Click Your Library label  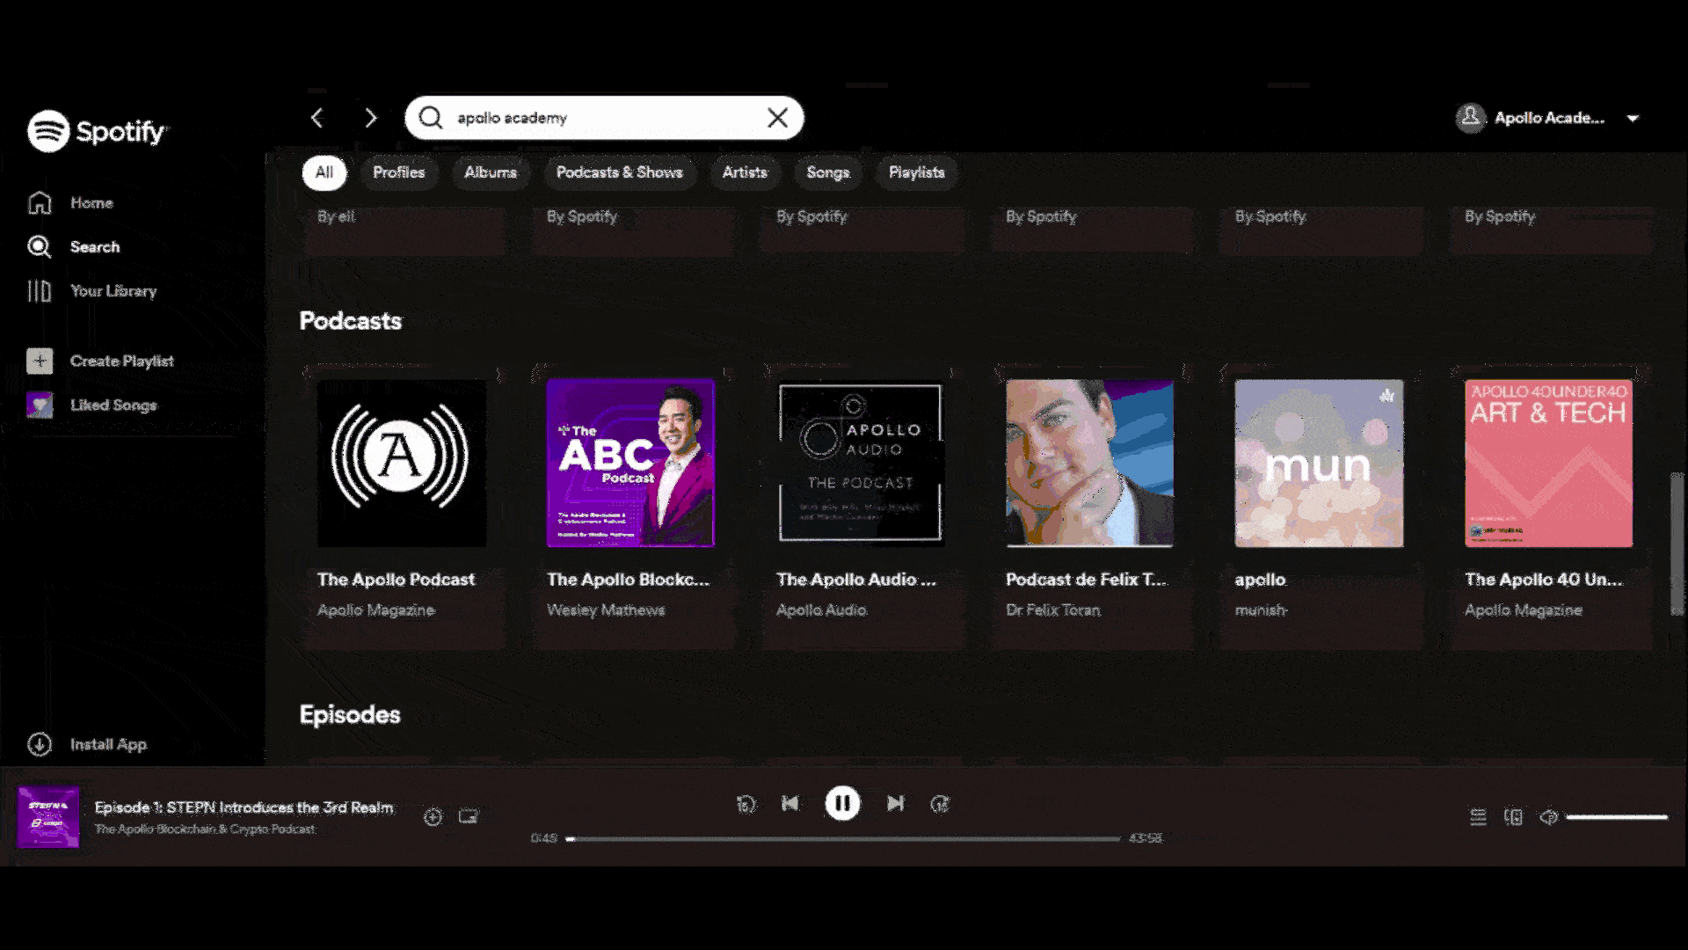click(113, 291)
